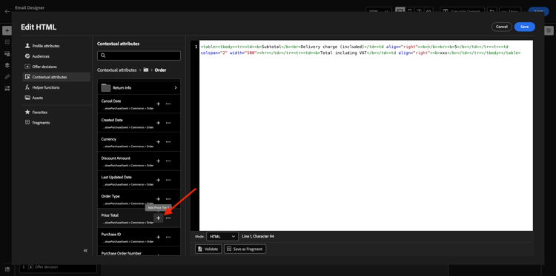556x276 pixels.
Task: Add the Order Type attribute with plus icon
Action: pyautogui.click(x=158, y=199)
